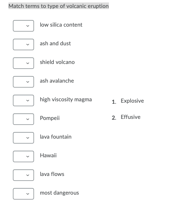The image size is (169, 213).
Task: Open the dropdown for most dangerous
Action: pyautogui.click(x=23, y=194)
